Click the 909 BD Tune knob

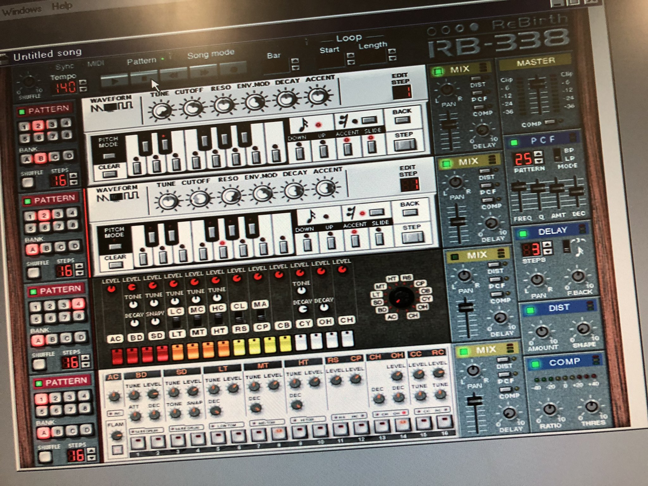click(134, 395)
